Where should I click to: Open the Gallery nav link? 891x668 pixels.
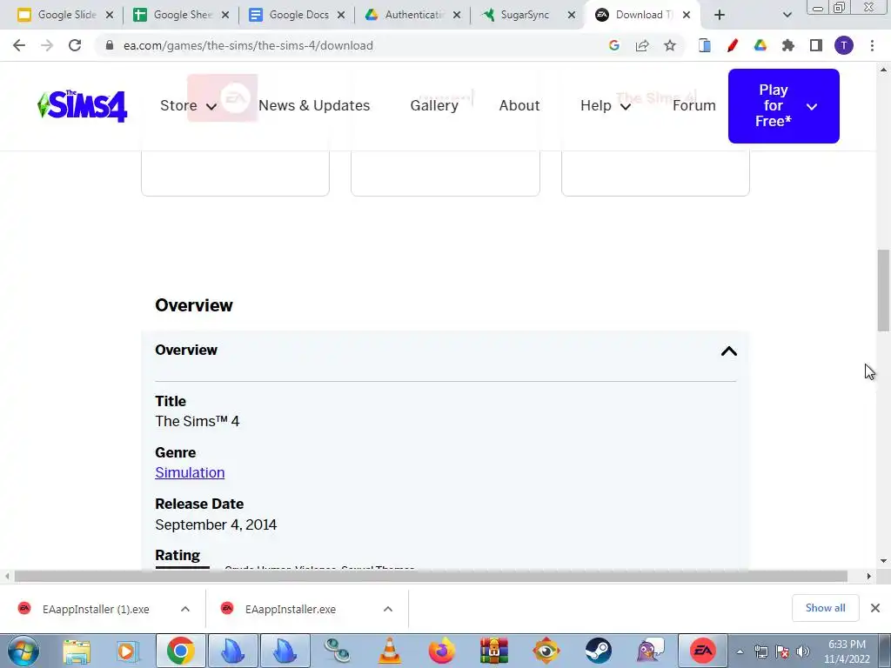click(x=434, y=105)
